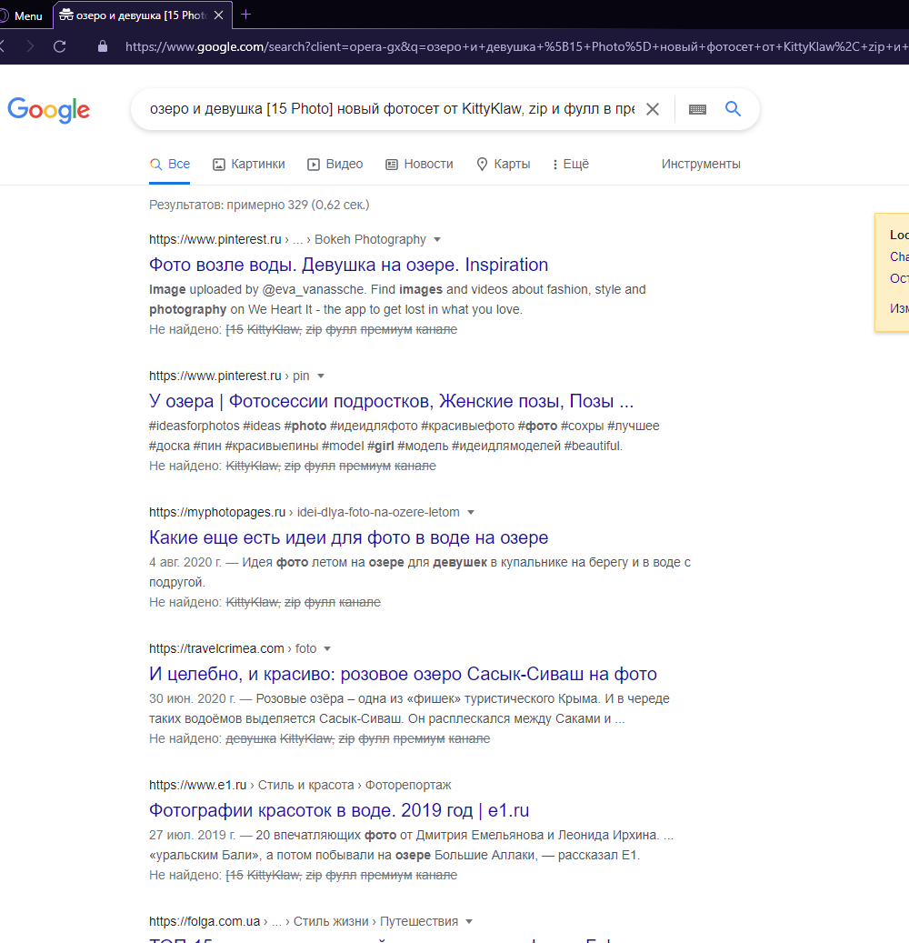Image resolution: width=909 pixels, height=943 pixels.
Task: Click the 'https://folga.com.ua' URL text
Action: point(205,922)
